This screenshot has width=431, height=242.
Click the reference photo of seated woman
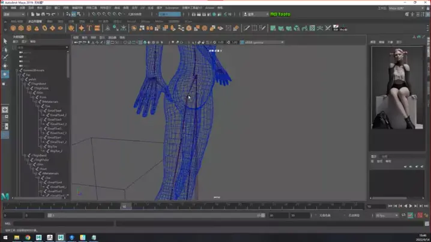coord(397,87)
